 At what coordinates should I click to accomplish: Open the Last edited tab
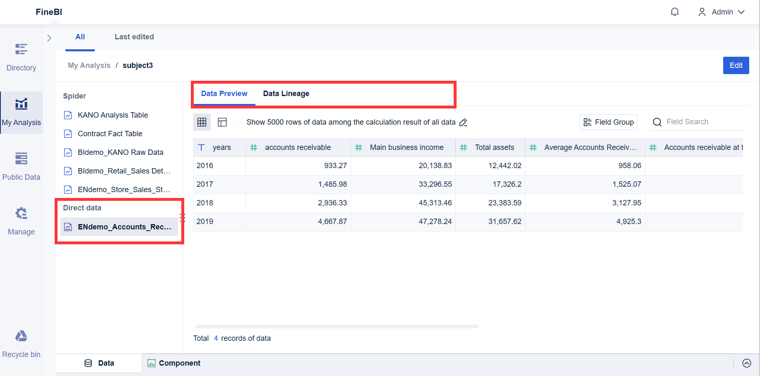(x=134, y=37)
